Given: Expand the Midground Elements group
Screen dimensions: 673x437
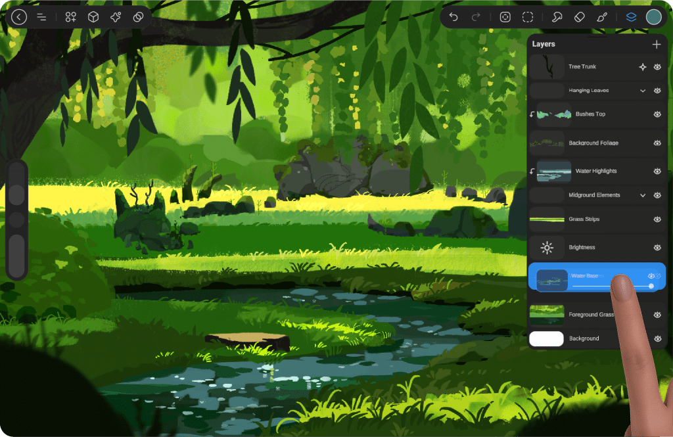Looking at the screenshot, I should 643,195.
